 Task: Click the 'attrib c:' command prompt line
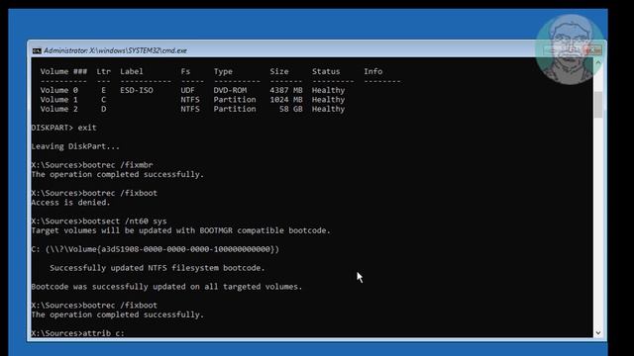tap(78, 333)
